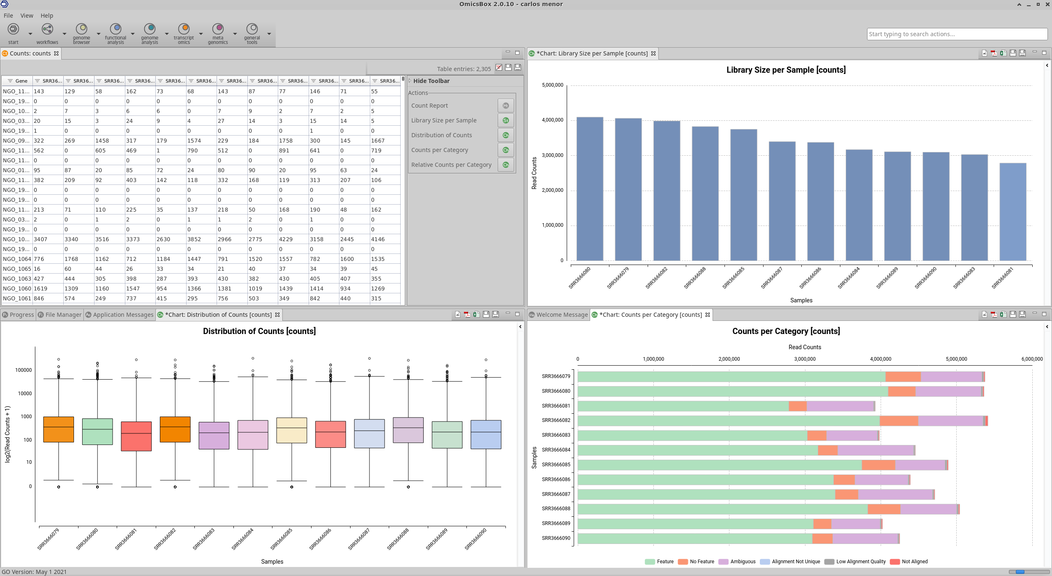Open the Count Report action button
Image resolution: width=1052 pixels, height=576 pixels.
pos(505,106)
